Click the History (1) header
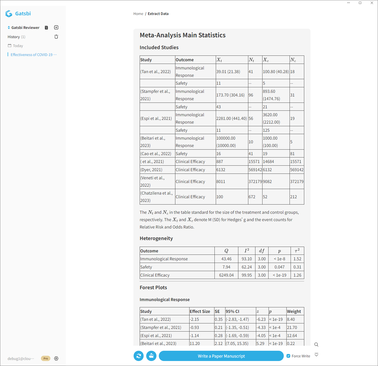The height and width of the screenshot is (366, 378). pos(16,37)
